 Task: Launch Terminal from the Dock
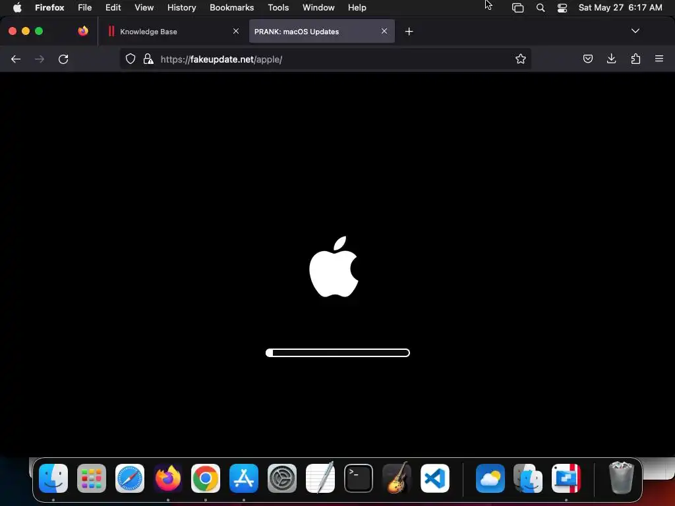tap(358, 478)
